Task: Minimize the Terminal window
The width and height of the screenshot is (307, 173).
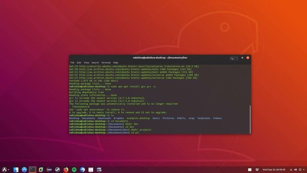Action: pyautogui.click(x=242, y=58)
